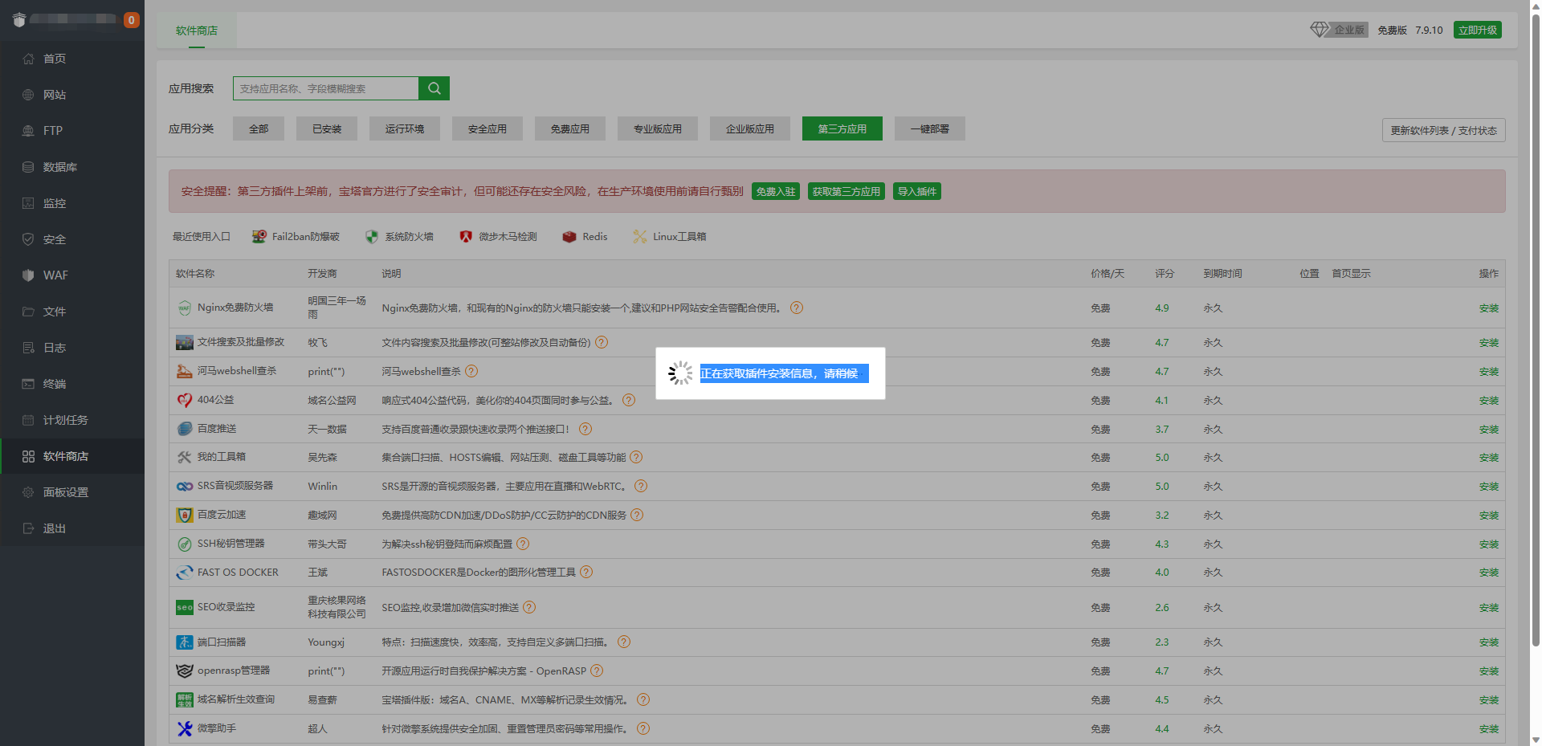The image size is (1542, 746).
Task: Click the 面板设置 gear icon in sidebar
Action: [x=28, y=492]
